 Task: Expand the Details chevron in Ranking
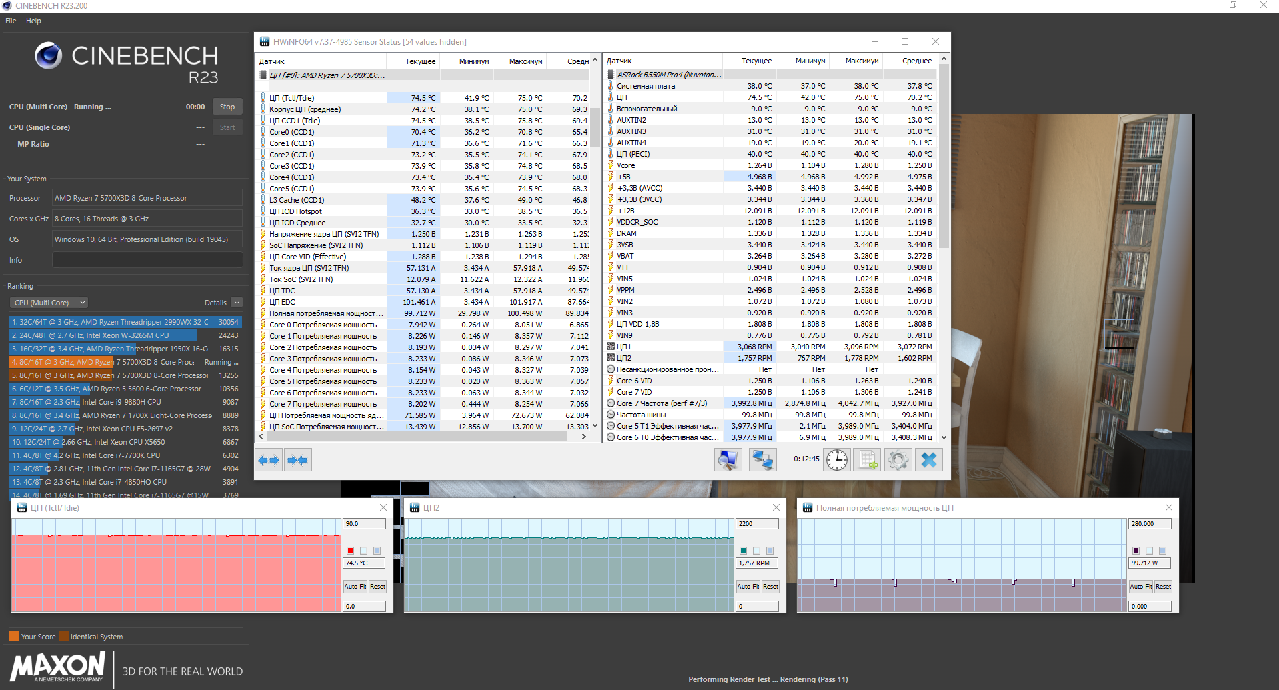tap(237, 303)
